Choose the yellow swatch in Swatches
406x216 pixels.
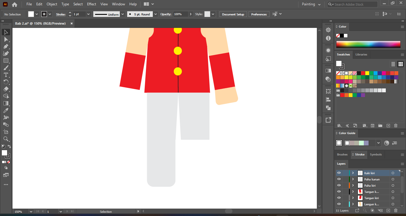coord(367,73)
